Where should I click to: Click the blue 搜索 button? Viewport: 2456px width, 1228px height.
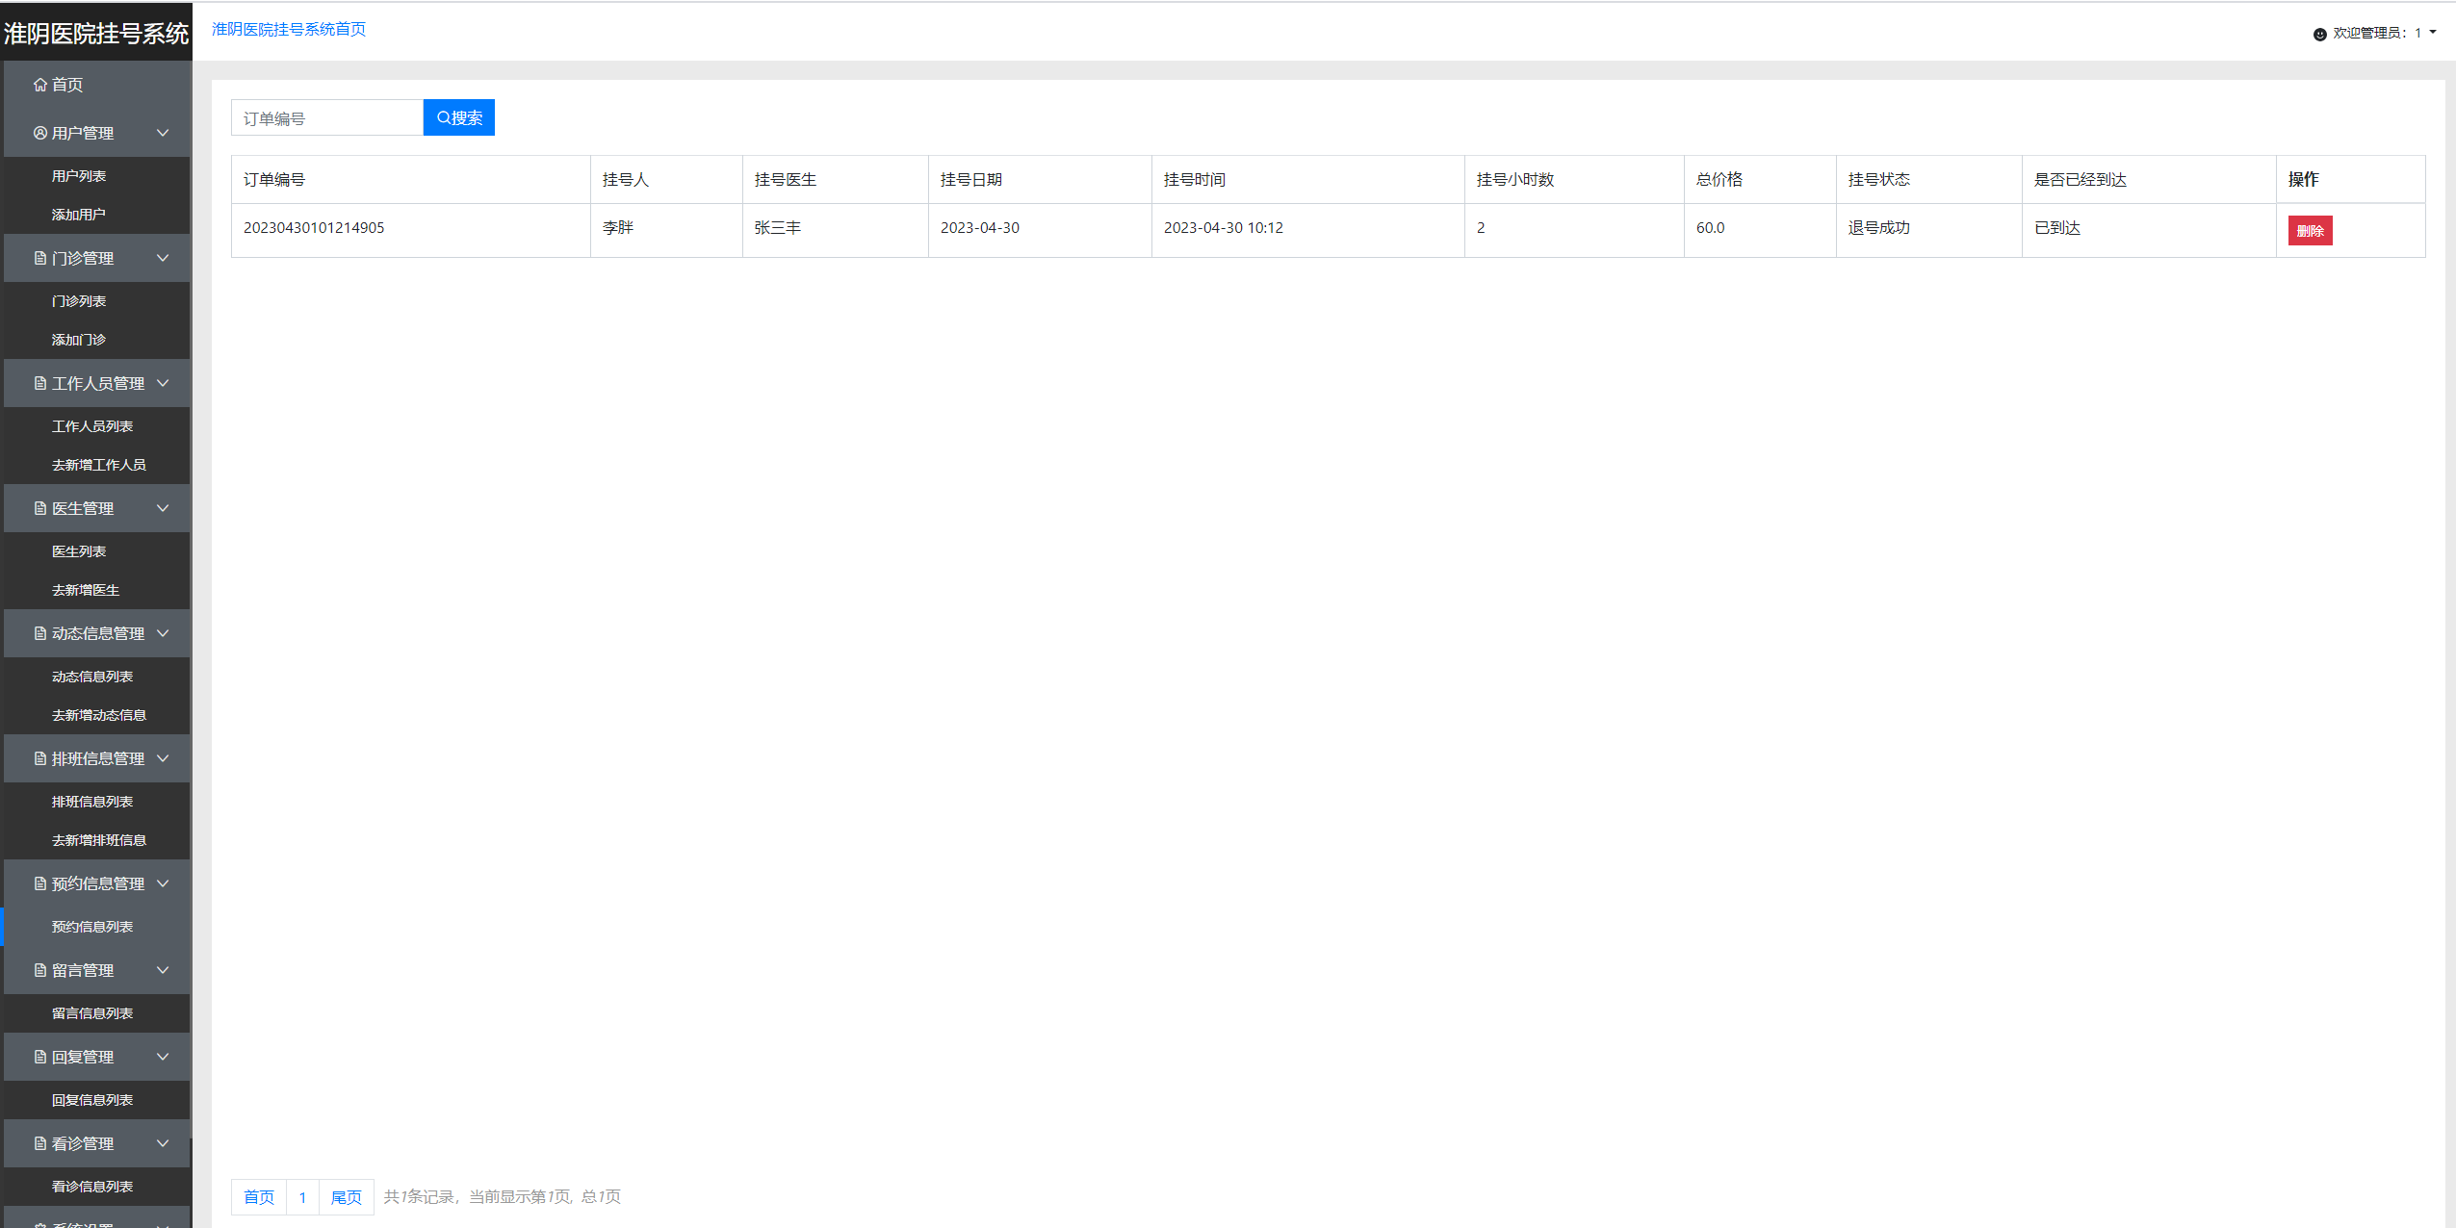[459, 117]
